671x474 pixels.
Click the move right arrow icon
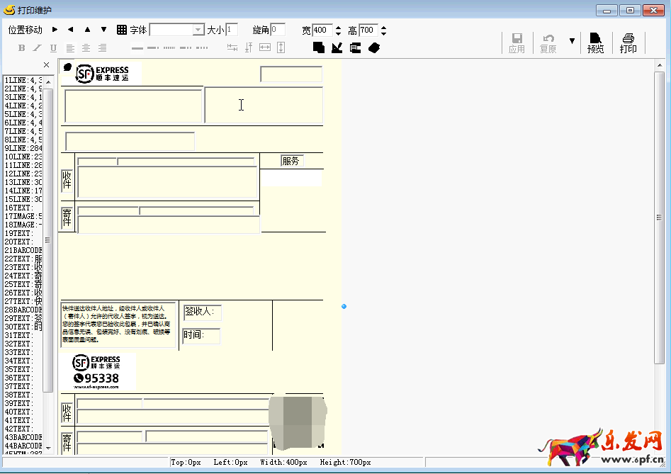pyautogui.click(x=55, y=30)
